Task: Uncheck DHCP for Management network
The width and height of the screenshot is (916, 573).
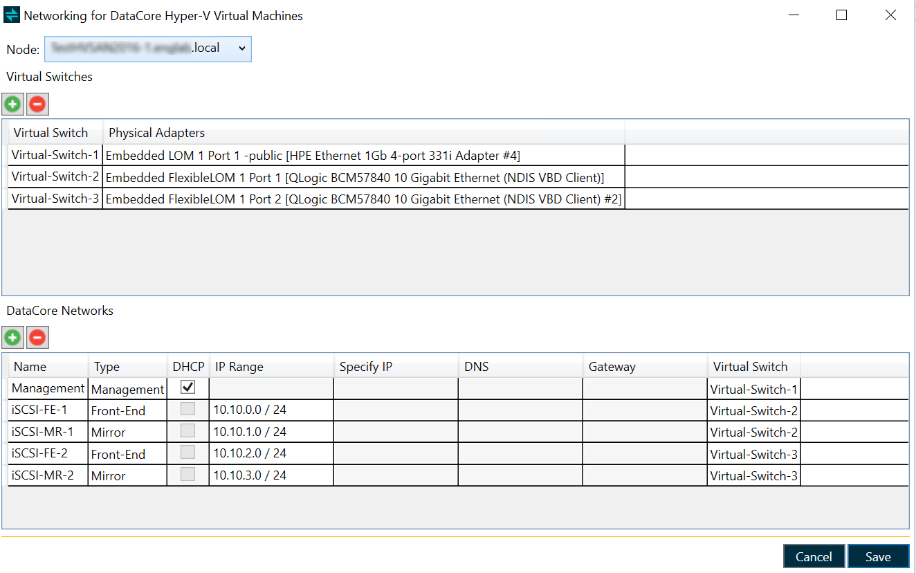Action: [187, 388]
